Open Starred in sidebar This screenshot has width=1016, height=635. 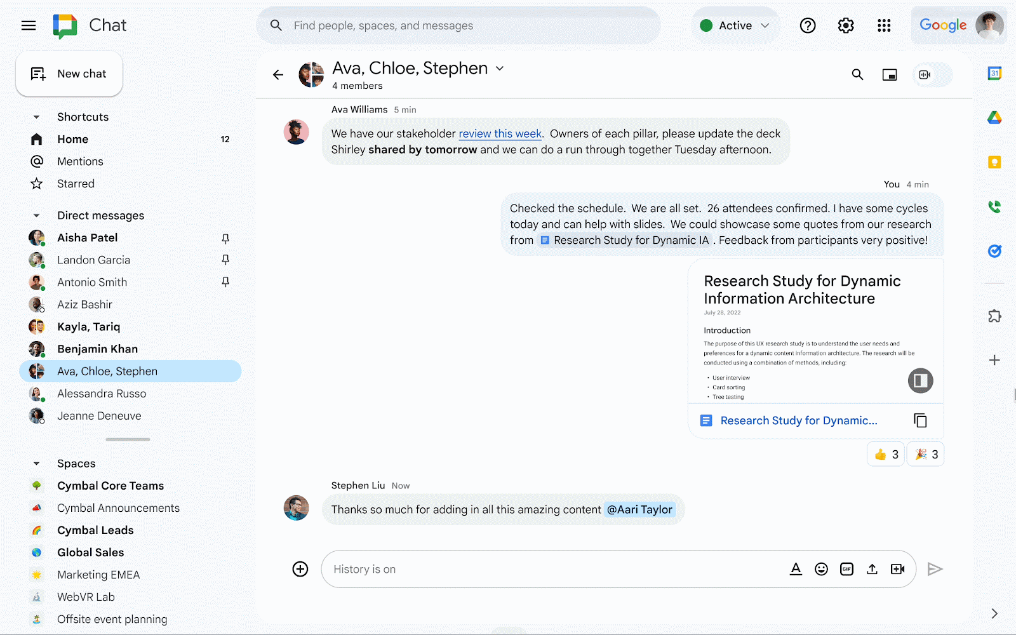(x=76, y=184)
